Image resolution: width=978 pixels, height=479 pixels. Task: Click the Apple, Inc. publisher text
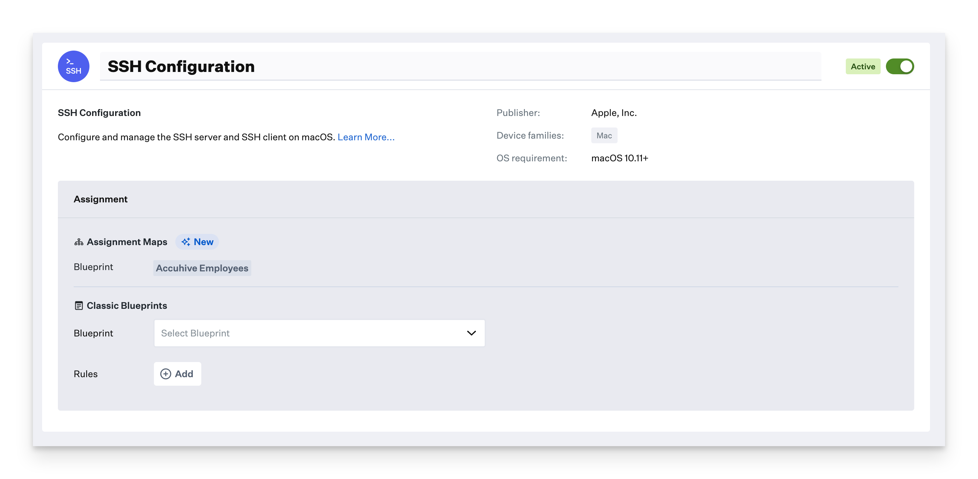pos(614,113)
